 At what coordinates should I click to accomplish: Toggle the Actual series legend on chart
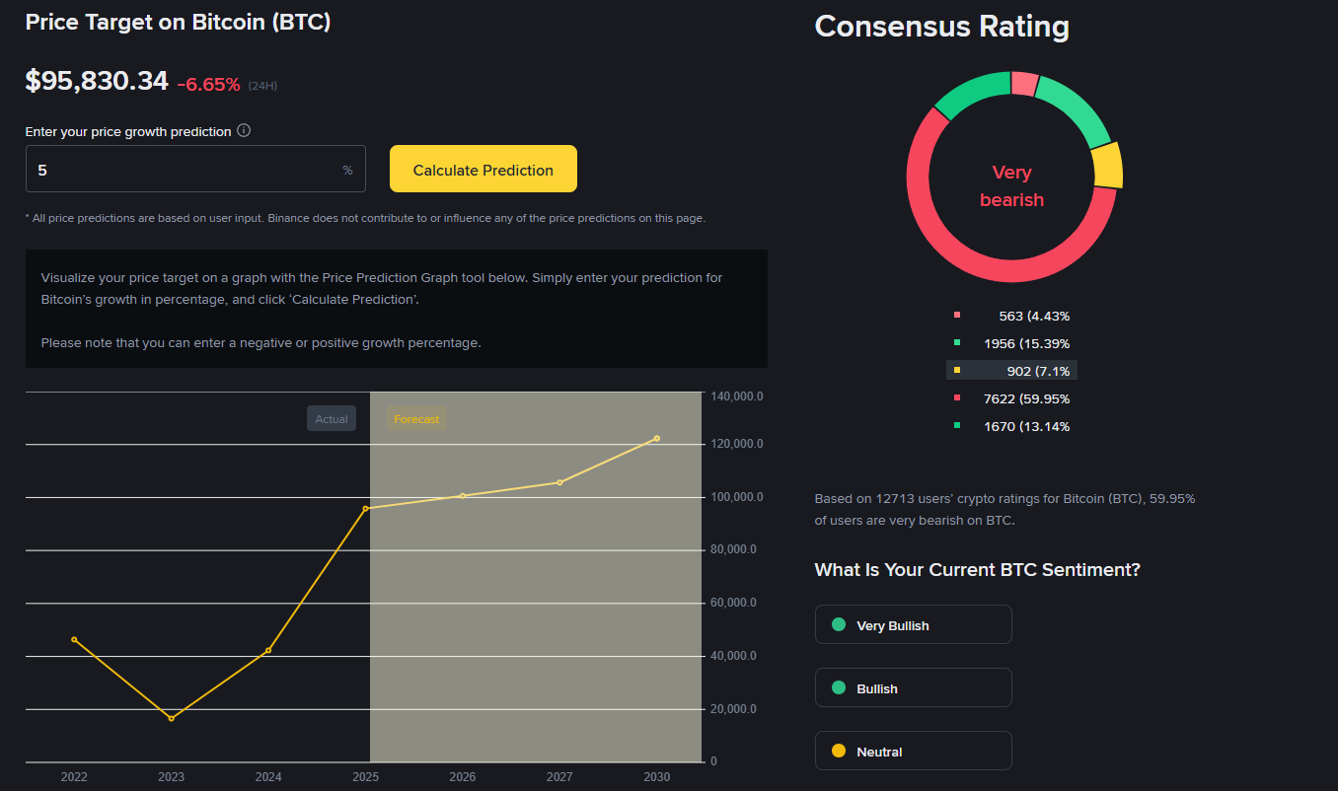coord(332,419)
